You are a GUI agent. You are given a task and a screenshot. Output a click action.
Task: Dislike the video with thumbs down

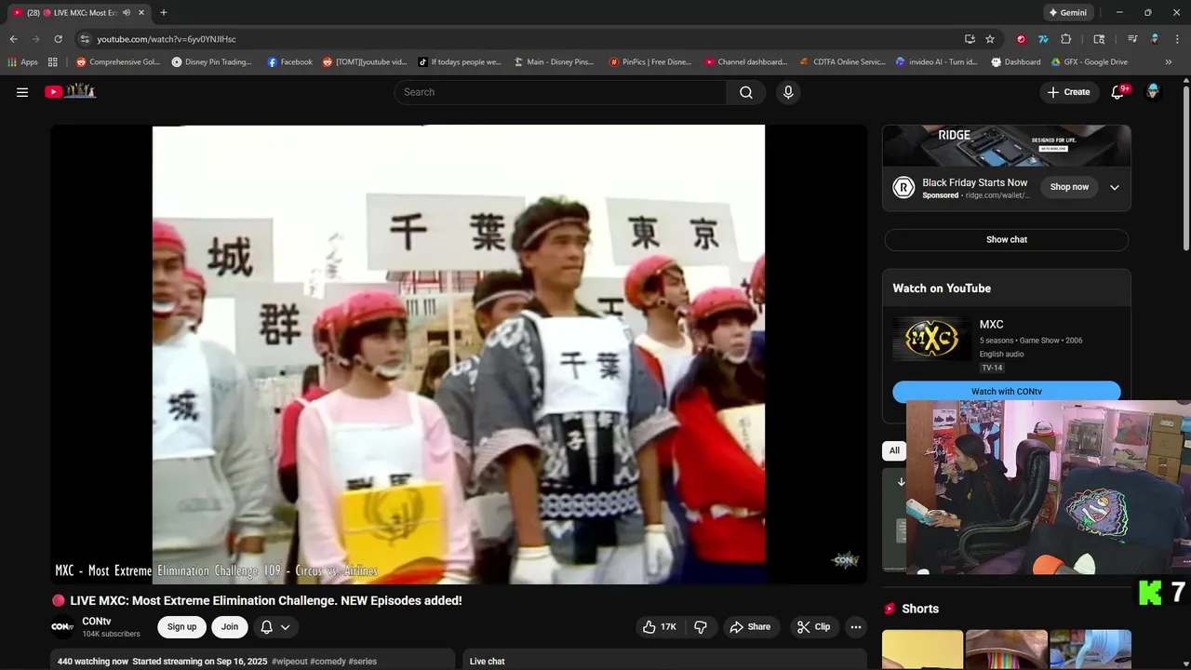(x=701, y=627)
